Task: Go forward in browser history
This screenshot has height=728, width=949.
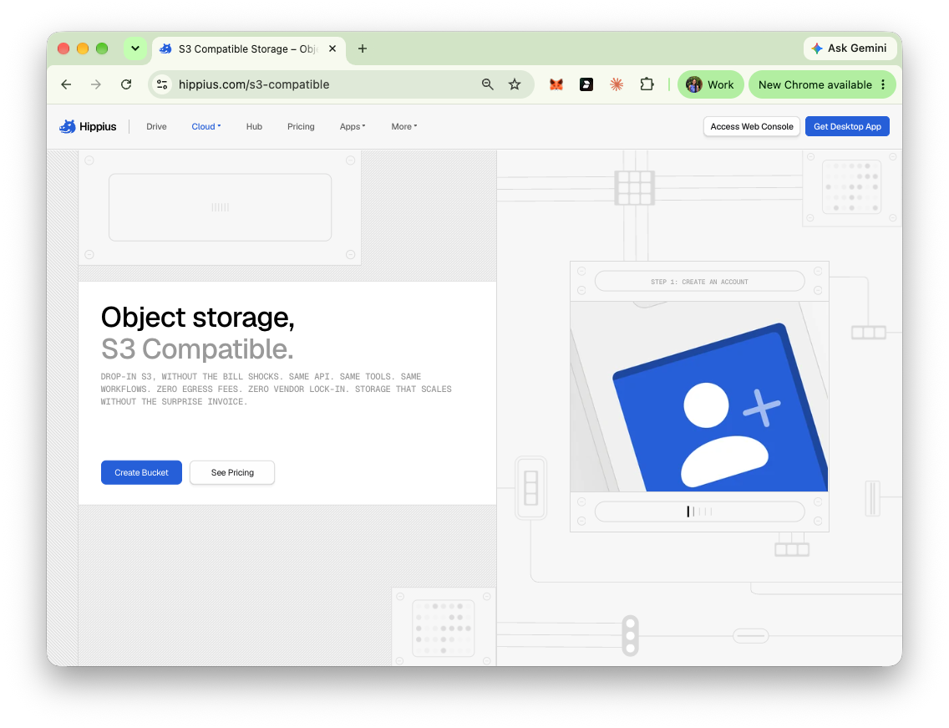Action: click(x=95, y=84)
